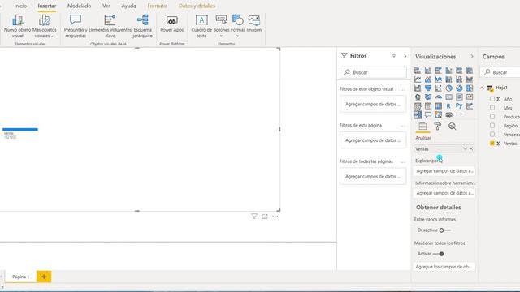This screenshot has width=520, height=292.
Task: Select the clustered bar chart visual
Action: 439,71
